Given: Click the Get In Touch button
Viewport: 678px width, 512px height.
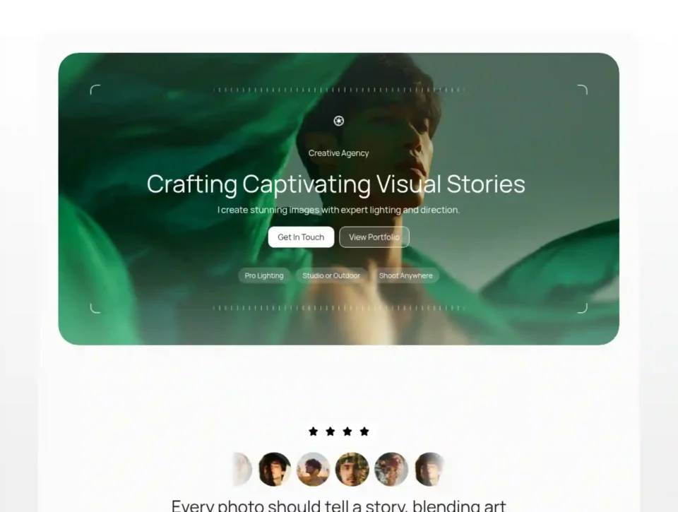Looking at the screenshot, I should [x=301, y=237].
